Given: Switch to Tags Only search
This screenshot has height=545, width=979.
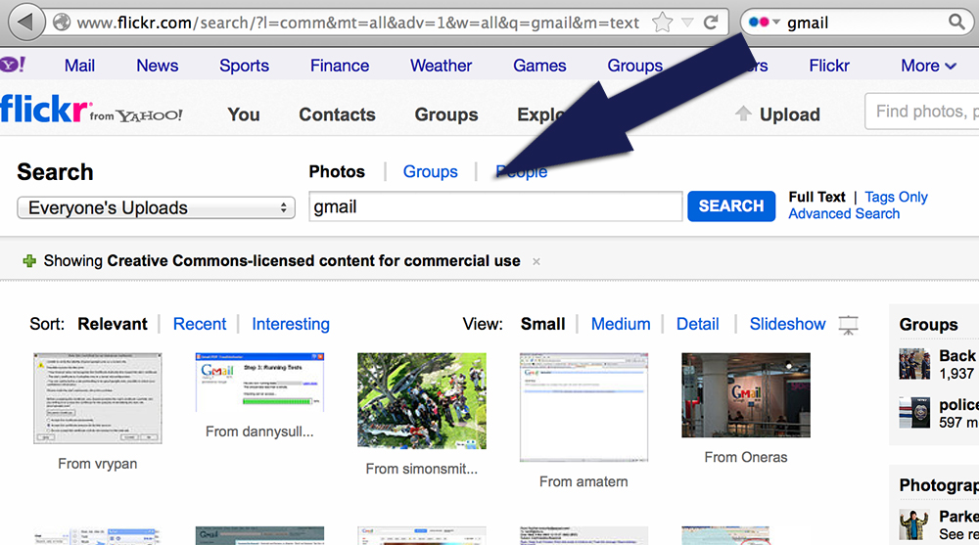Looking at the screenshot, I should click(x=896, y=198).
